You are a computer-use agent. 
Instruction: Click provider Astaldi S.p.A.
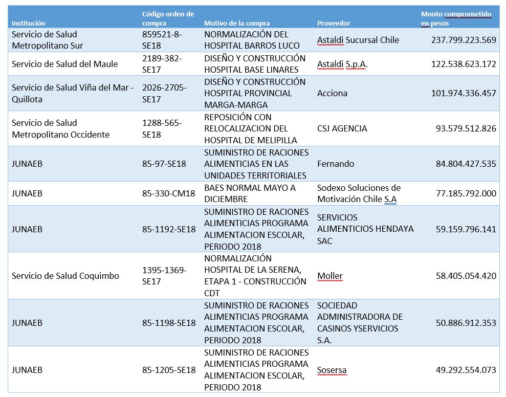[x=342, y=64]
